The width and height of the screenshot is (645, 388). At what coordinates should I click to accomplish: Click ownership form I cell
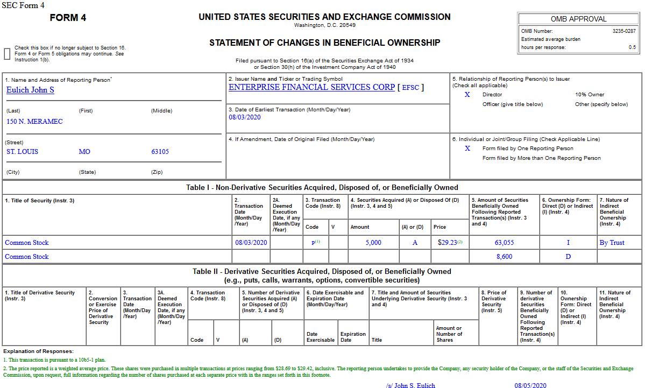pyautogui.click(x=568, y=243)
